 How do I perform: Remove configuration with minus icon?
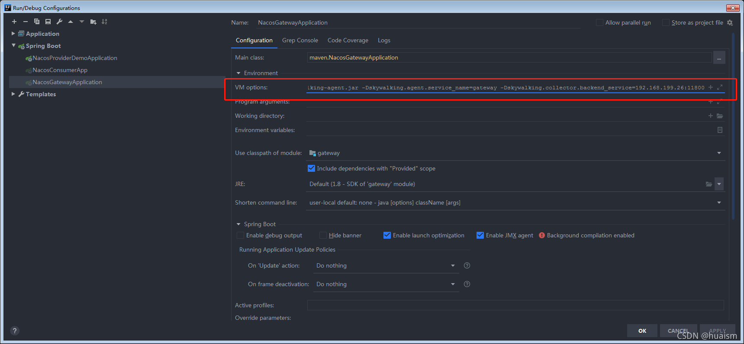26,22
